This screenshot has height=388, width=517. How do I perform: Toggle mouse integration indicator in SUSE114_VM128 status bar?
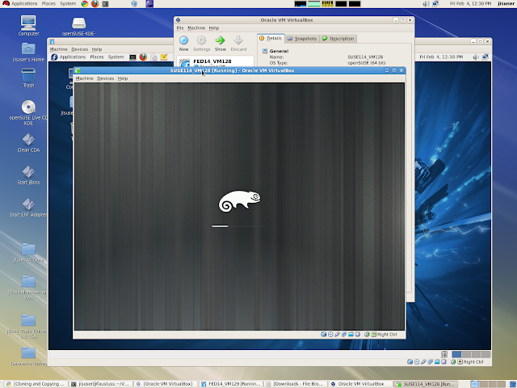click(367, 334)
